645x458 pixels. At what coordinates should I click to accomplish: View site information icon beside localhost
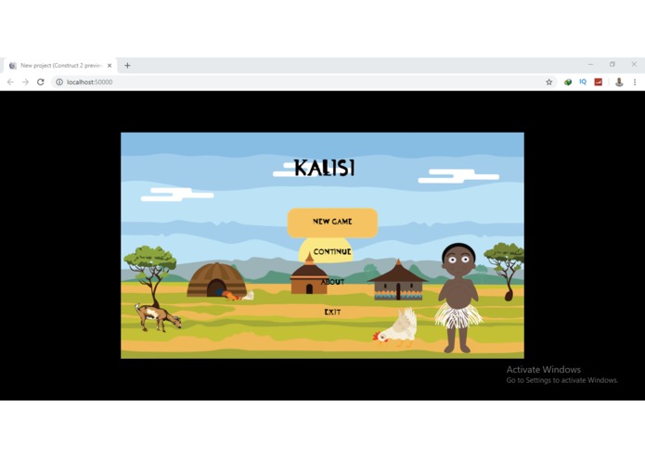[x=59, y=83]
